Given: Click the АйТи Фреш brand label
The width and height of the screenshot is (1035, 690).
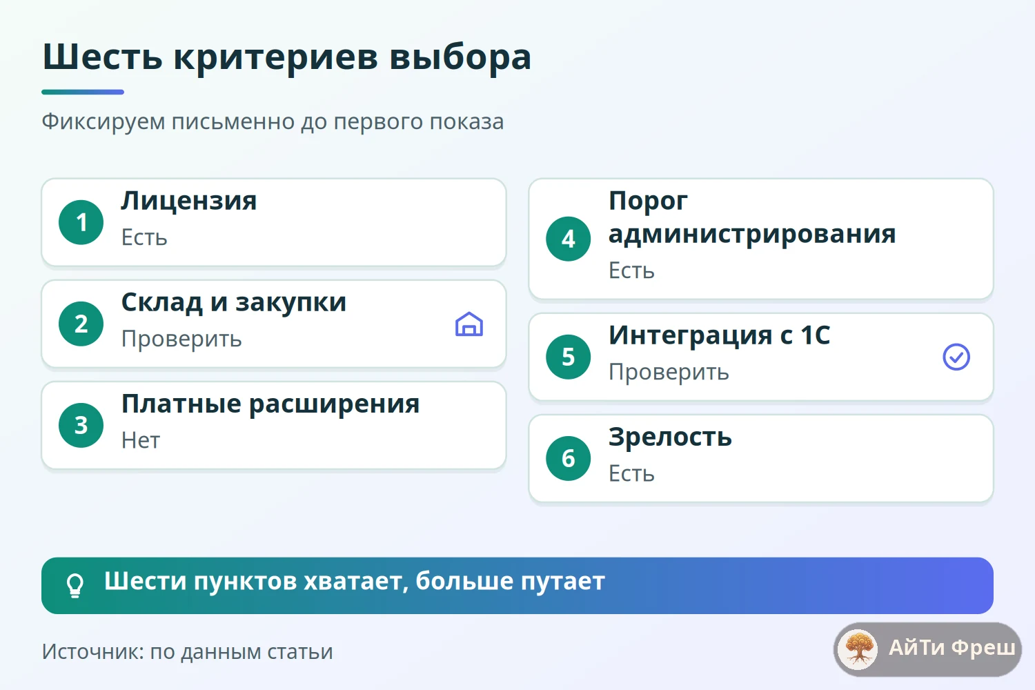Looking at the screenshot, I should (952, 647).
